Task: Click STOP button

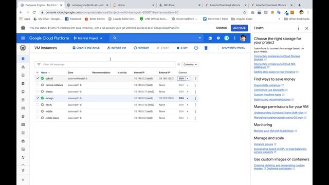Action: point(182,48)
